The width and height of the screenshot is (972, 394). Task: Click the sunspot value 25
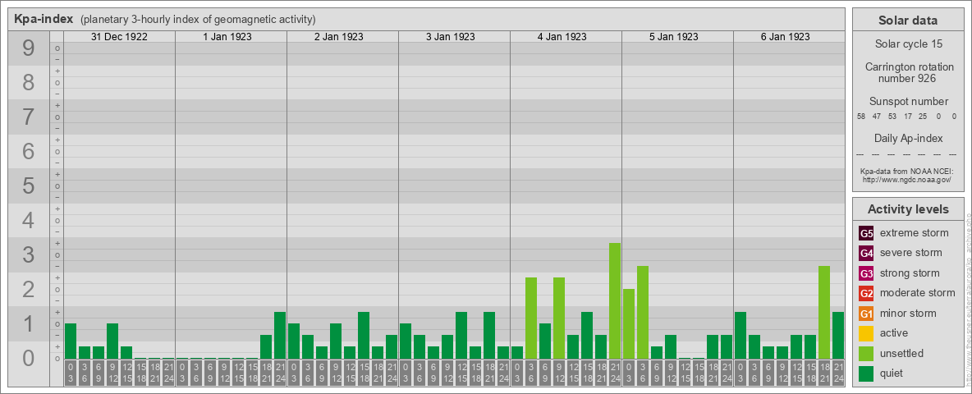pyautogui.click(x=923, y=117)
